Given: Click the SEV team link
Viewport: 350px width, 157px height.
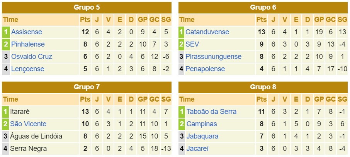Looking at the screenshot, I should coord(192,44).
